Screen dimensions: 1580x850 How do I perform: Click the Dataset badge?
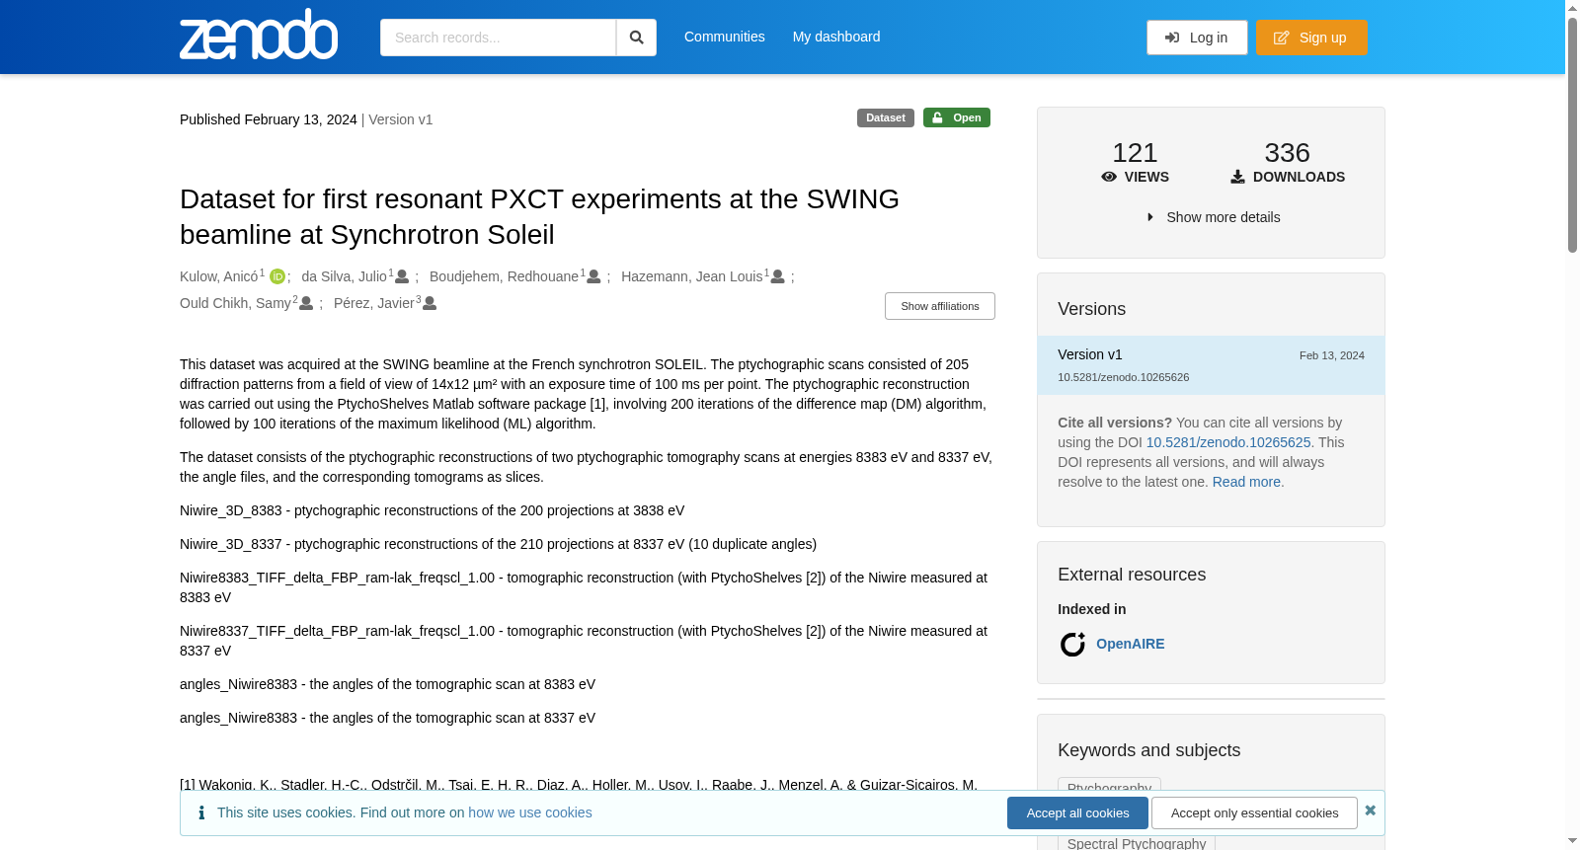[886, 117]
